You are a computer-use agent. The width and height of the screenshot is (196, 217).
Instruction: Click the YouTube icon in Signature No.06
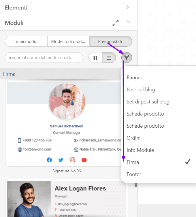(84, 160)
